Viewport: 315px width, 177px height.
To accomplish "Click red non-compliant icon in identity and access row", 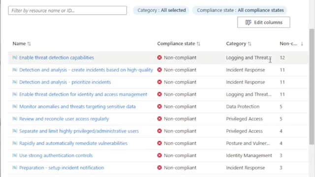I will coord(159,94).
